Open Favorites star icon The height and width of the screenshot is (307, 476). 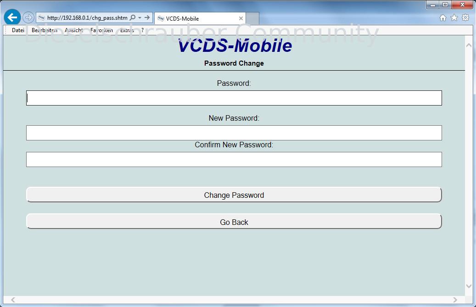(x=454, y=17)
